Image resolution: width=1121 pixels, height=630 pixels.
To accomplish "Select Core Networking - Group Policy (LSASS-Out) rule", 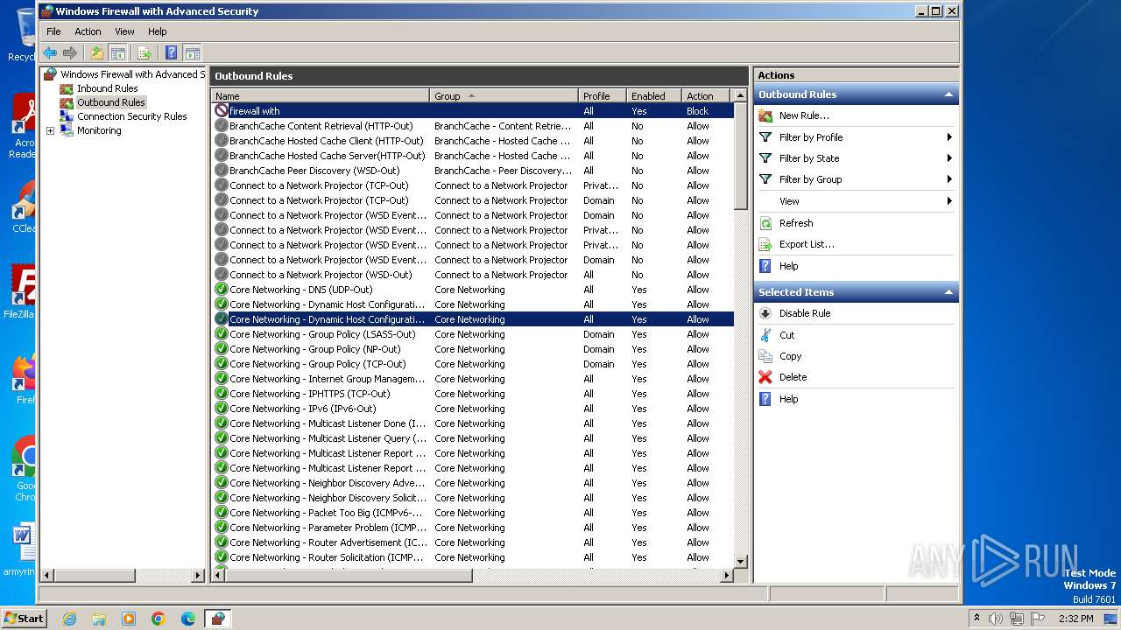I will pyautogui.click(x=473, y=334).
